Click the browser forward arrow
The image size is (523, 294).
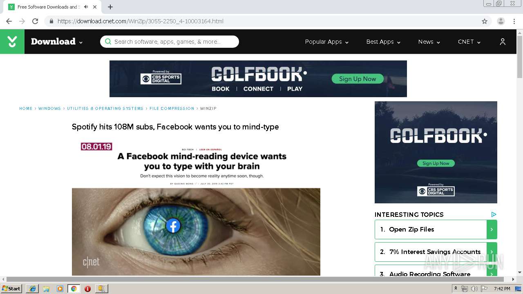pos(22,21)
